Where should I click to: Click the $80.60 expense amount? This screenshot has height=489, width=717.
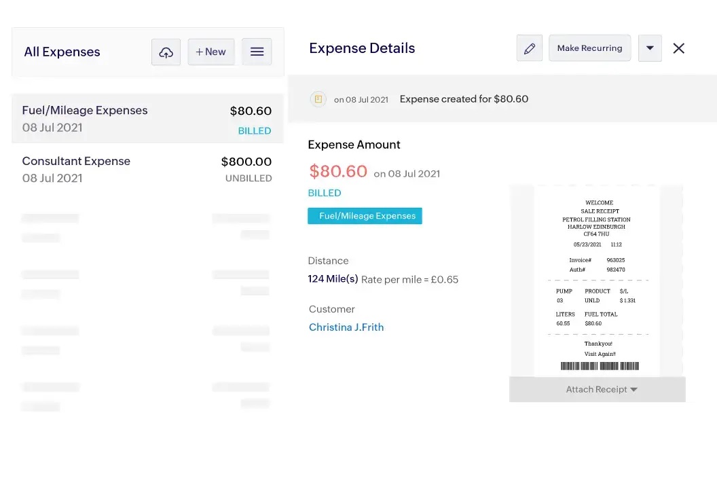337,171
